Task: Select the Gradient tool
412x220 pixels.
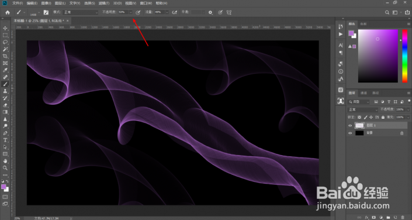Action: tap(5, 112)
